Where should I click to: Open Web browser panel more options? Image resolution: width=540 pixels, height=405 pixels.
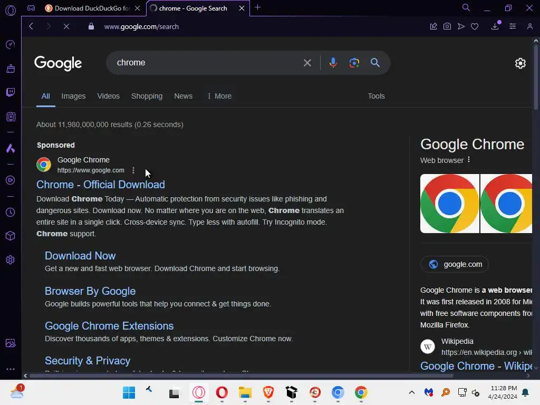pyautogui.click(x=469, y=160)
